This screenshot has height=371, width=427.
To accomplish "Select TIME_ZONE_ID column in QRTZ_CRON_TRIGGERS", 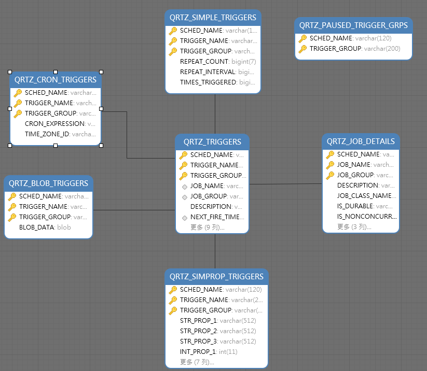I will point(60,134).
